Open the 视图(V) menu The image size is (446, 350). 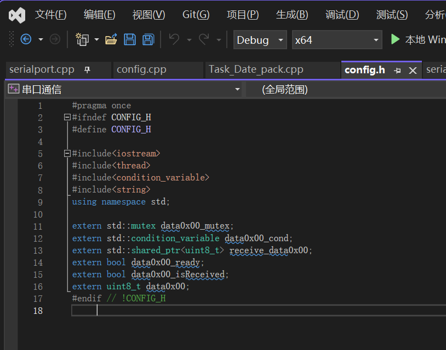pos(148,15)
